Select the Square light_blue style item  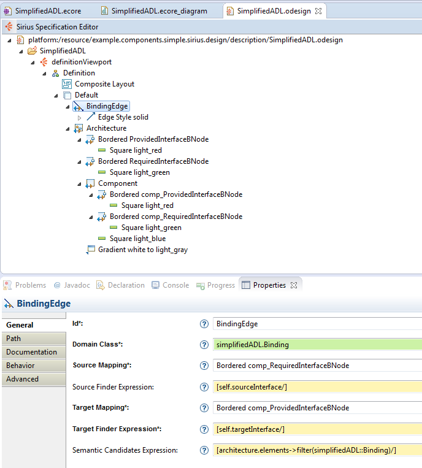137,239
